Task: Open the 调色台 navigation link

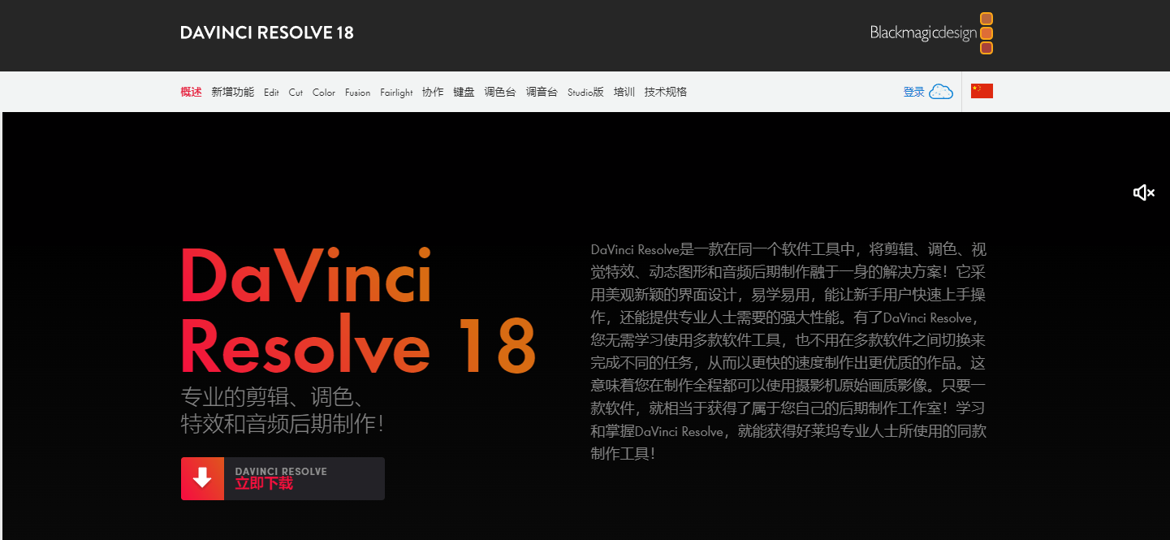Action: pyautogui.click(x=500, y=92)
